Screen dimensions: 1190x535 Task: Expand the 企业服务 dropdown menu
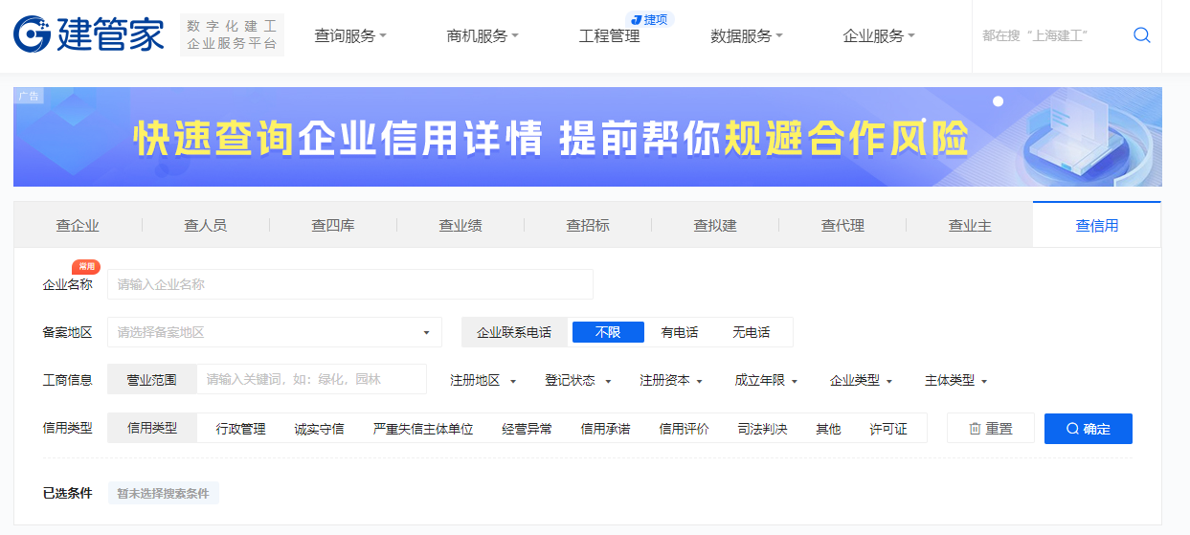click(879, 36)
